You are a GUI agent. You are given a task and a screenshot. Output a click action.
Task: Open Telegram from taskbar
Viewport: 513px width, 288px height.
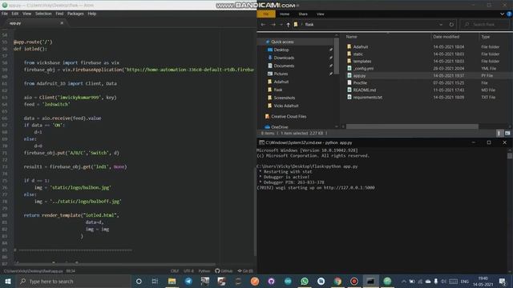[188, 281]
